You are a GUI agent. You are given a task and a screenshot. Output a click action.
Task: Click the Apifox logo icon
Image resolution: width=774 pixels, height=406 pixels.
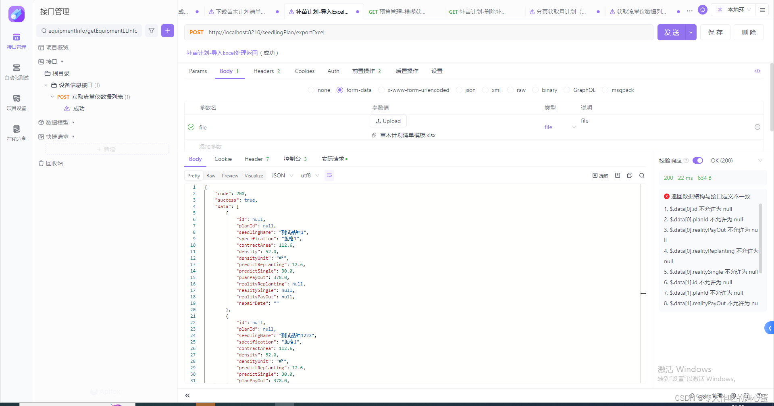[17, 14]
